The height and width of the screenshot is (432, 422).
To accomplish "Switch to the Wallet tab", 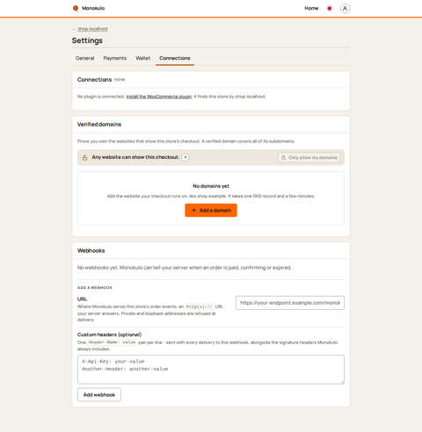I will point(142,58).
